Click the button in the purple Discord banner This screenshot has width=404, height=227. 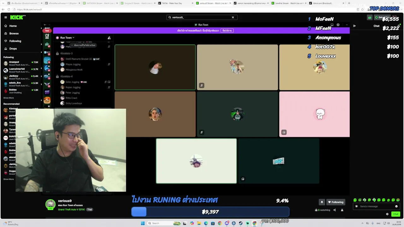(x=227, y=31)
